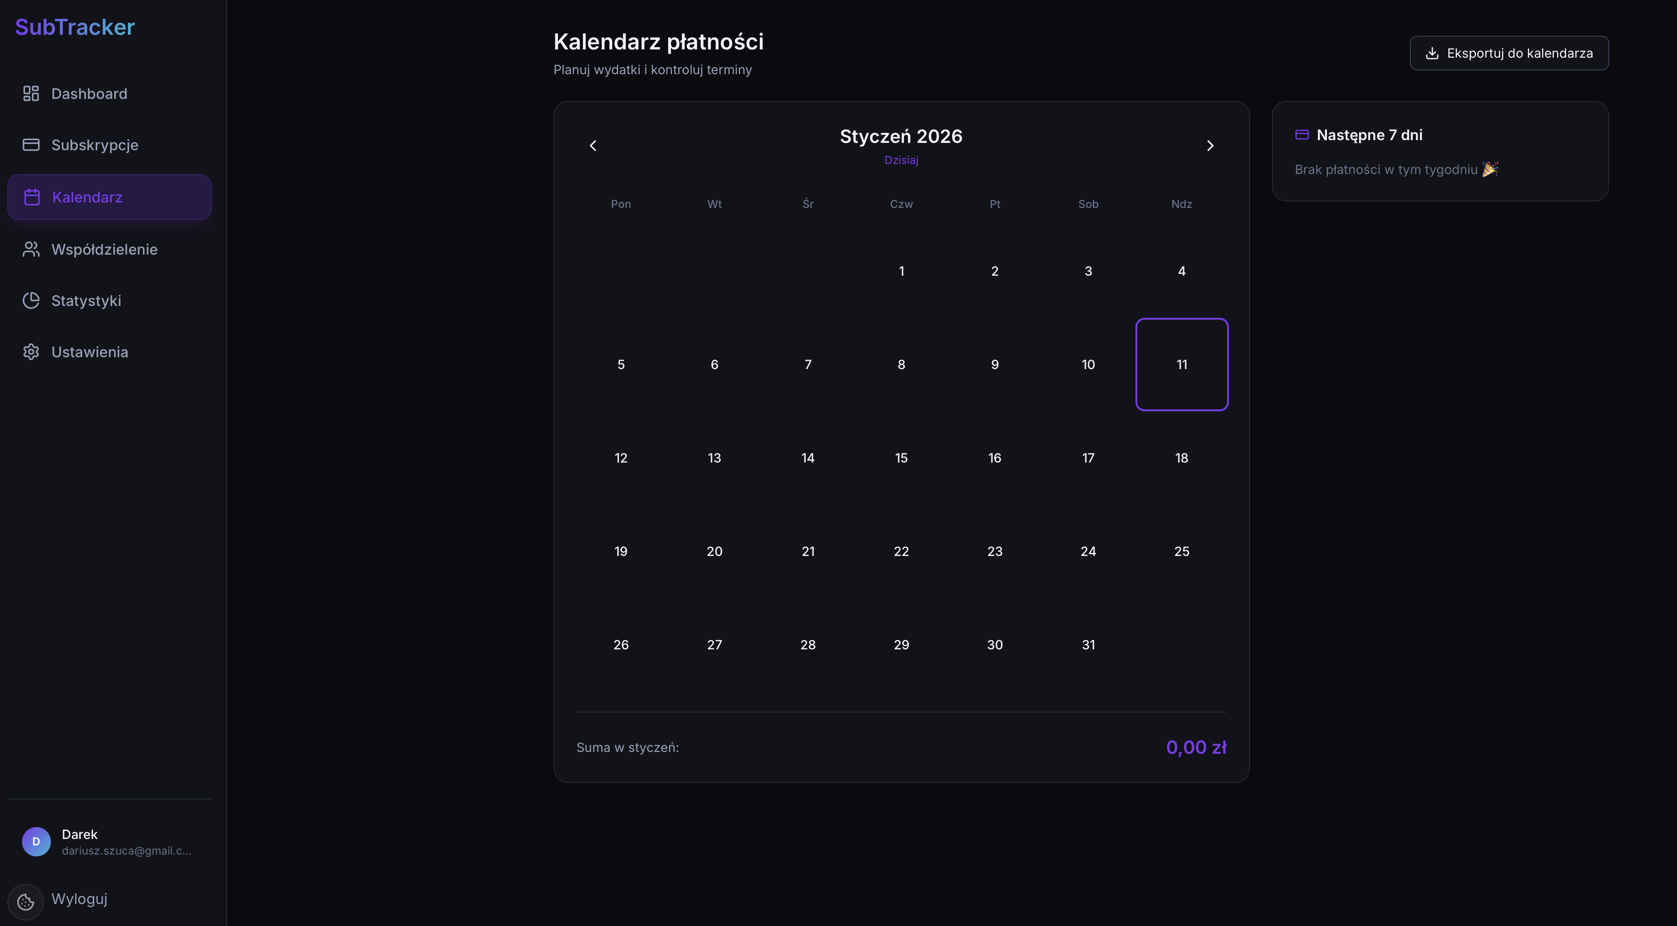Select day 11 in the calendar
Viewport: 1677px width, 926px height.
pyautogui.click(x=1182, y=365)
